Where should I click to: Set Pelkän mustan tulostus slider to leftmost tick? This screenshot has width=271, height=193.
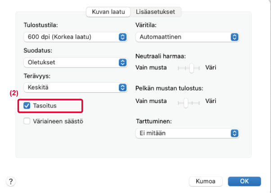coord(179,102)
